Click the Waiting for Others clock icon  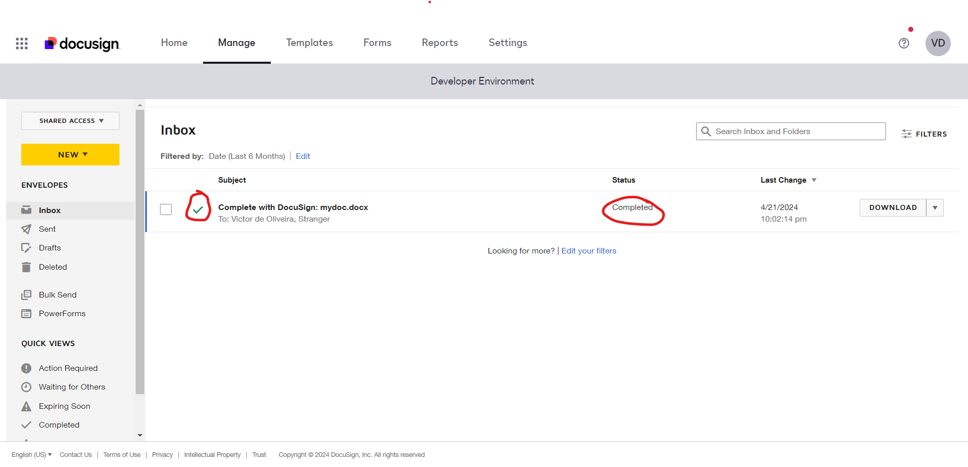coord(26,387)
